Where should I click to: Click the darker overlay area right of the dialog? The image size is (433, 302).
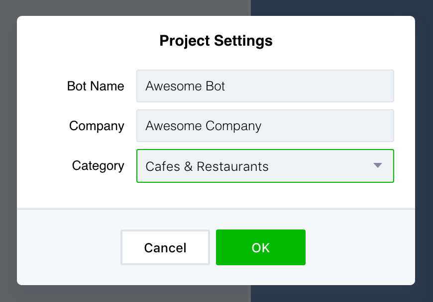424,149
